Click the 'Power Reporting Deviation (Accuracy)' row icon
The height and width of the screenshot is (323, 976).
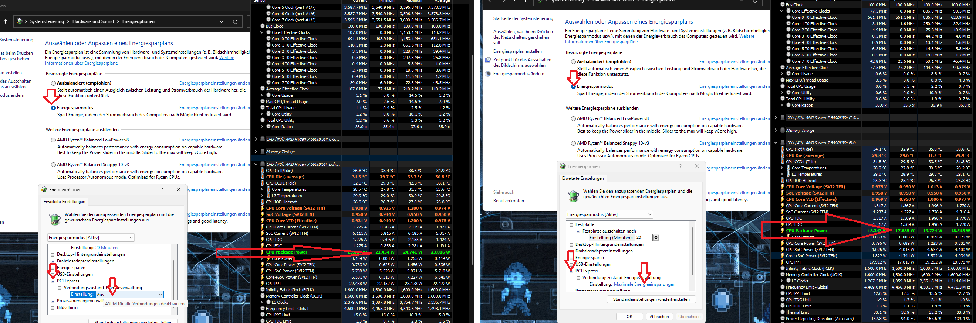pyautogui.click(x=783, y=319)
